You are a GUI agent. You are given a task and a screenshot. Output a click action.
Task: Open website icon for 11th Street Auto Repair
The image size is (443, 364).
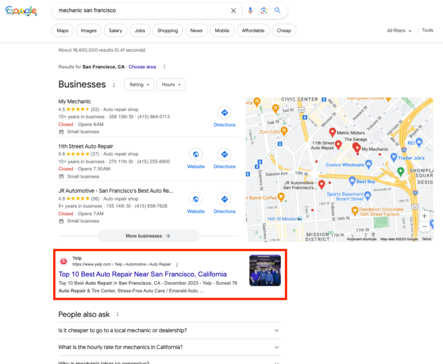click(196, 155)
